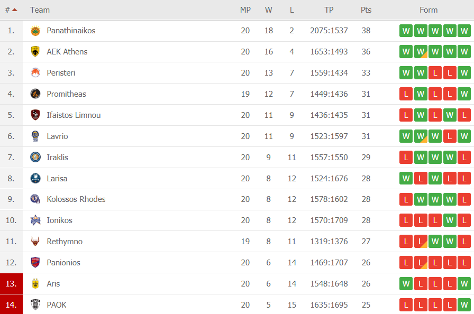Screen dimensions: 474x314
Task: Click the Team column header
Action: pos(40,10)
